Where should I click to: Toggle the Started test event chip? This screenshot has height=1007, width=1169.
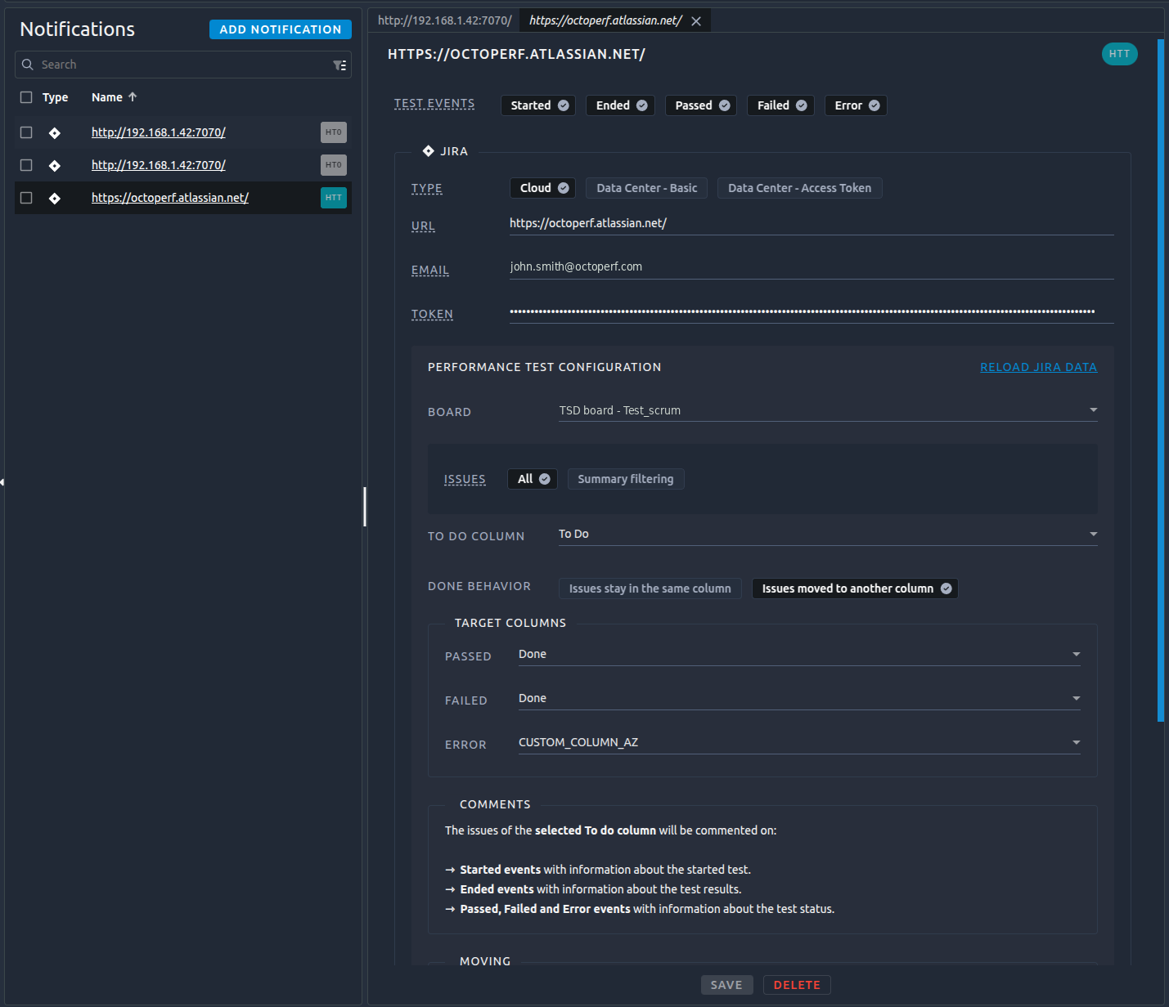tap(538, 105)
